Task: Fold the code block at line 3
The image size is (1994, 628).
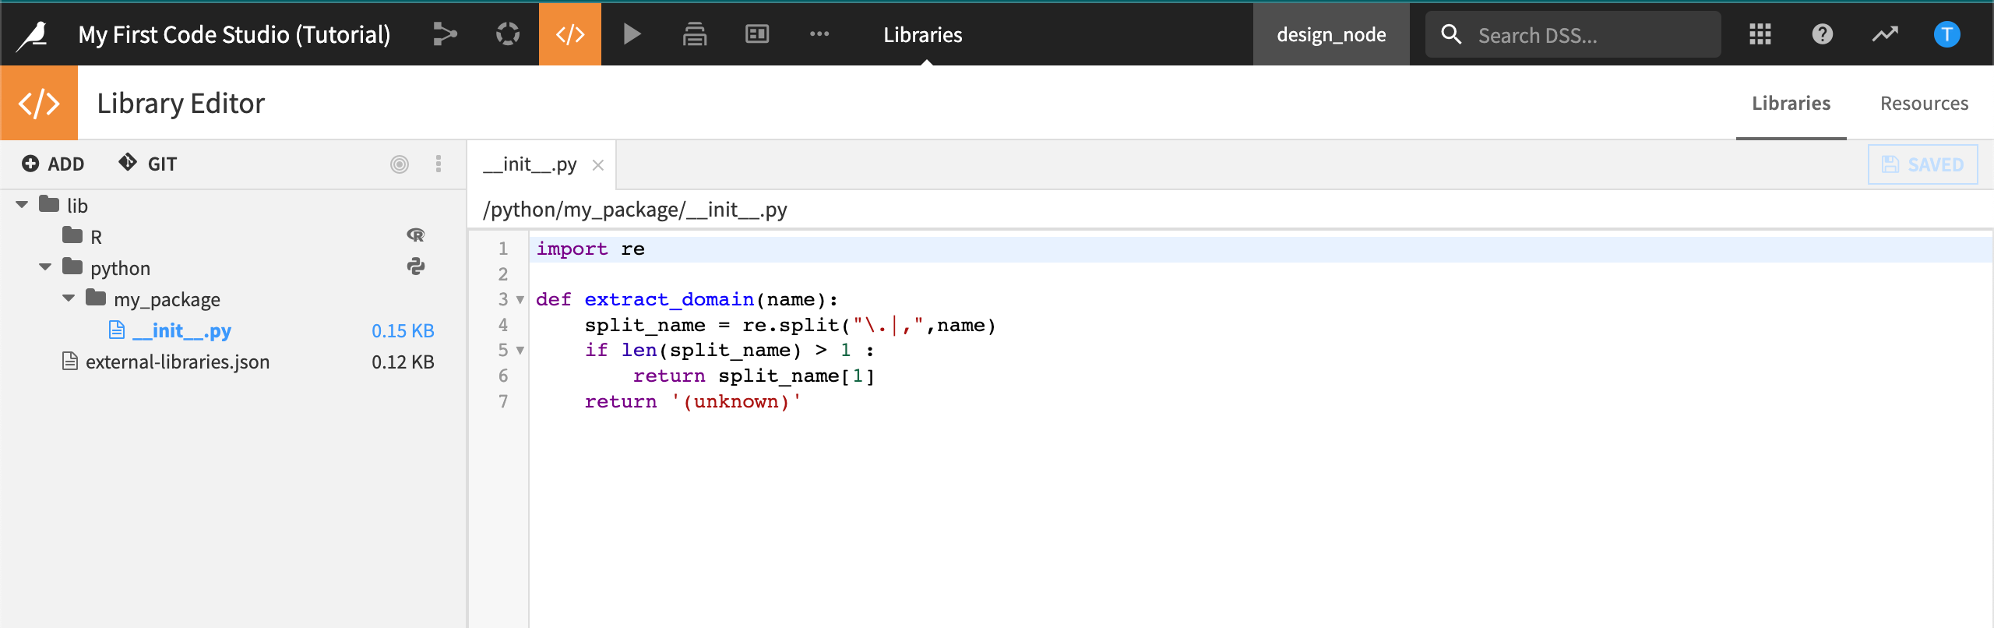Action: click(520, 300)
